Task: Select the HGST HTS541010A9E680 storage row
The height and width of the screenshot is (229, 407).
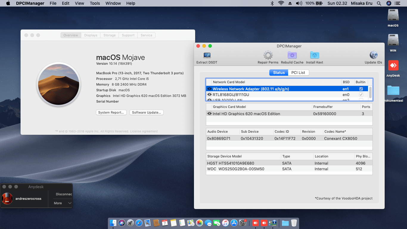Action: click(x=289, y=163)
